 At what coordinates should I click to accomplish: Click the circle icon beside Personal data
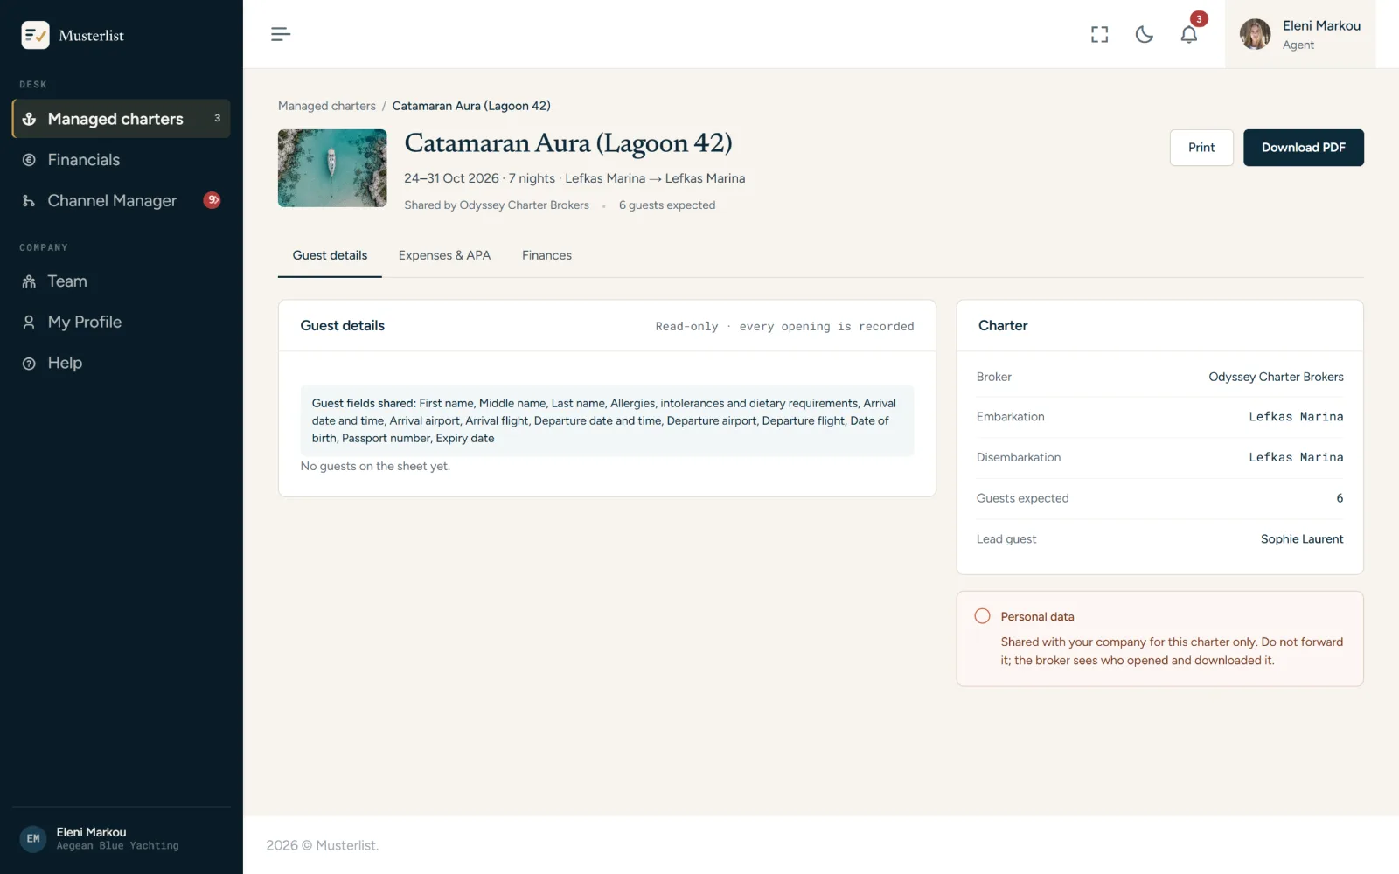point(982,616)
